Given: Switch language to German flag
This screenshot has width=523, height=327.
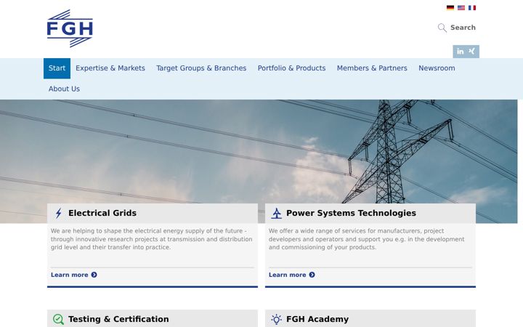Looking at the screenshot, I should click(x=450, y=8).
